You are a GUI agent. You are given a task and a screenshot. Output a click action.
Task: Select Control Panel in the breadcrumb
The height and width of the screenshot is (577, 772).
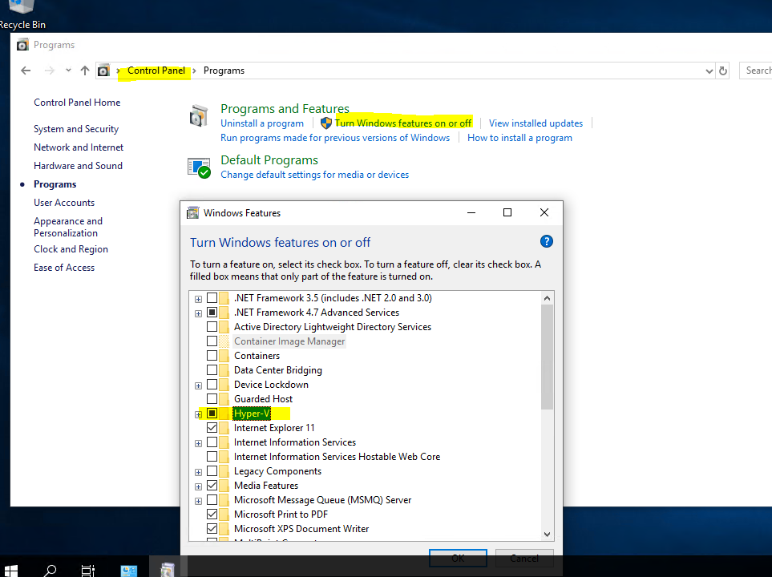(x=156, y=71)
